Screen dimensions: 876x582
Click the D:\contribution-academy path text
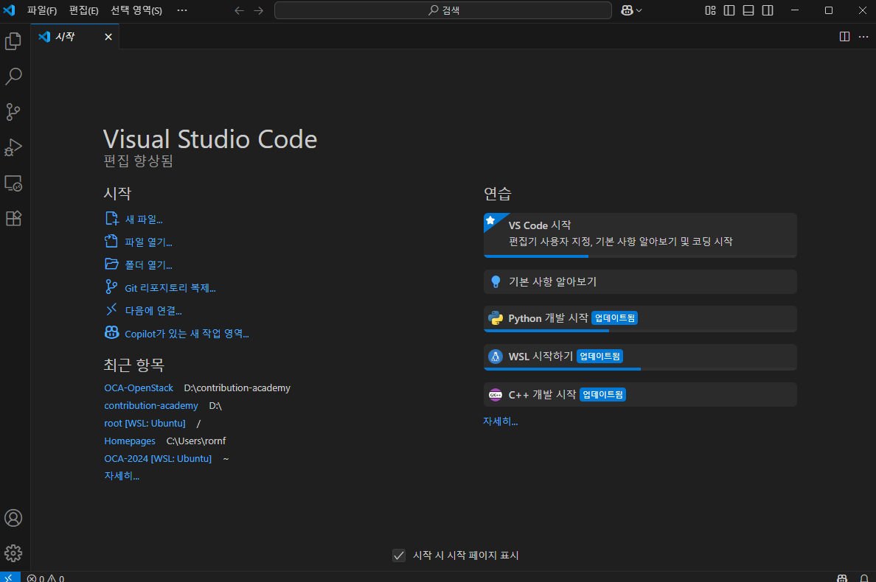click(237, 388)
